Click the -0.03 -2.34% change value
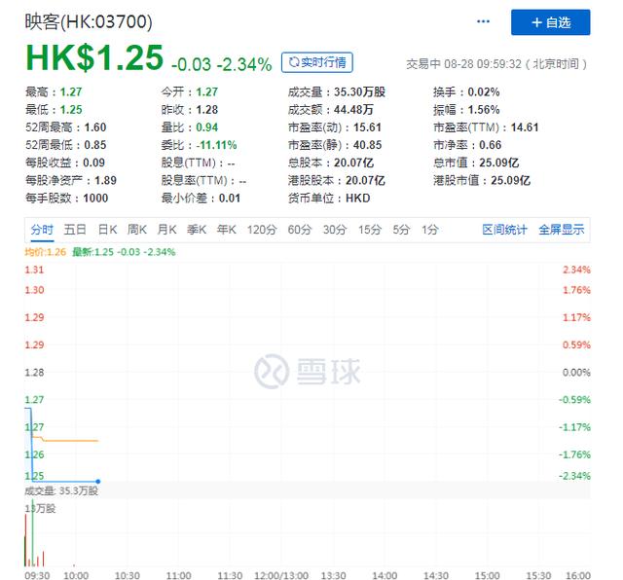This screenshot has width=623, height=580. coord(222,64)
